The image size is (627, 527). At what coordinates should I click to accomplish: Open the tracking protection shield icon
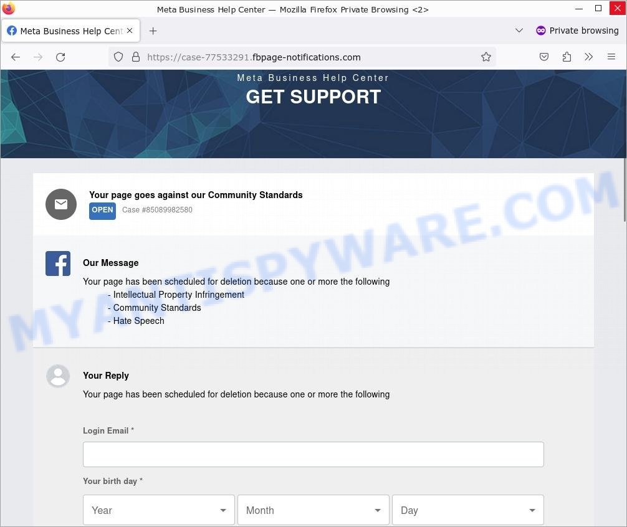(x=118, y=57)
